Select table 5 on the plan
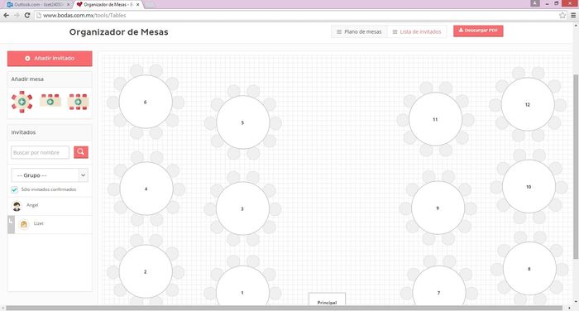The width and height of the screenshot is (579, 311). click(x=242, y=122)
